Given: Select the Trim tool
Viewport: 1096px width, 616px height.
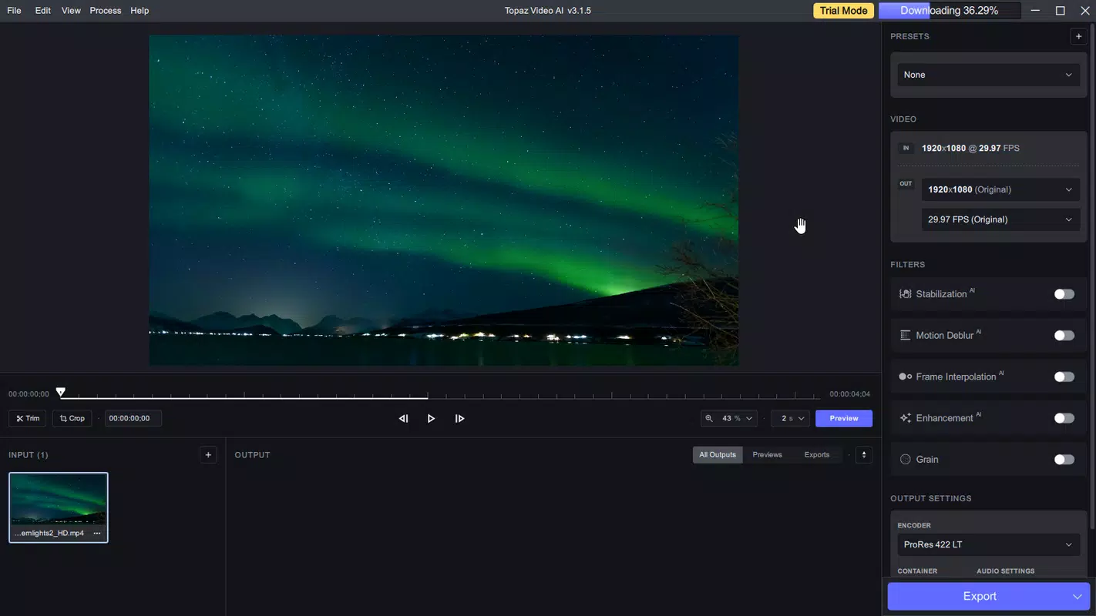Looking at the screenshot, I should pos(27,418).
